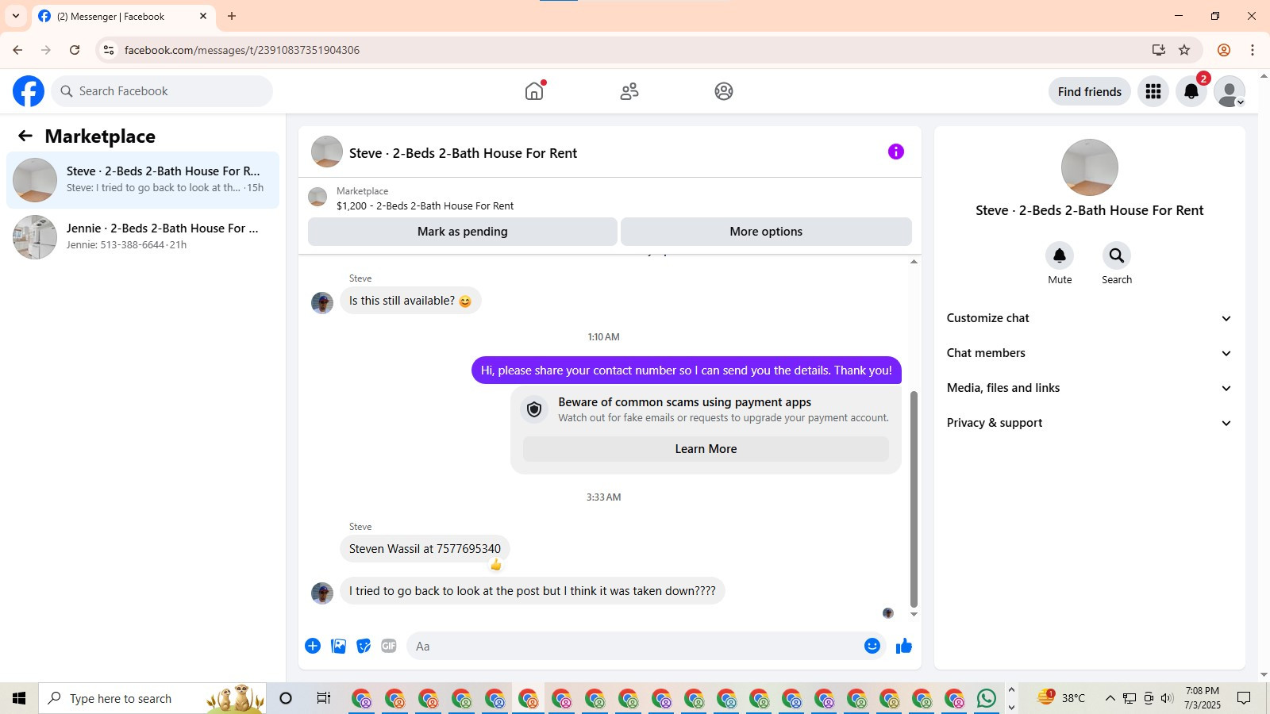Open conversation information purple icon

tap(896, 152)
